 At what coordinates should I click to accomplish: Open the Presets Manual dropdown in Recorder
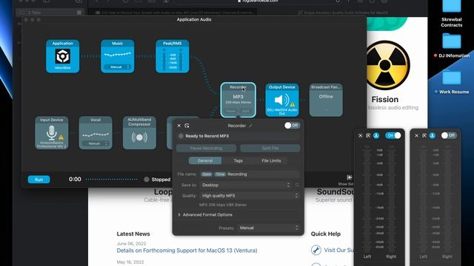coord(269,228)
